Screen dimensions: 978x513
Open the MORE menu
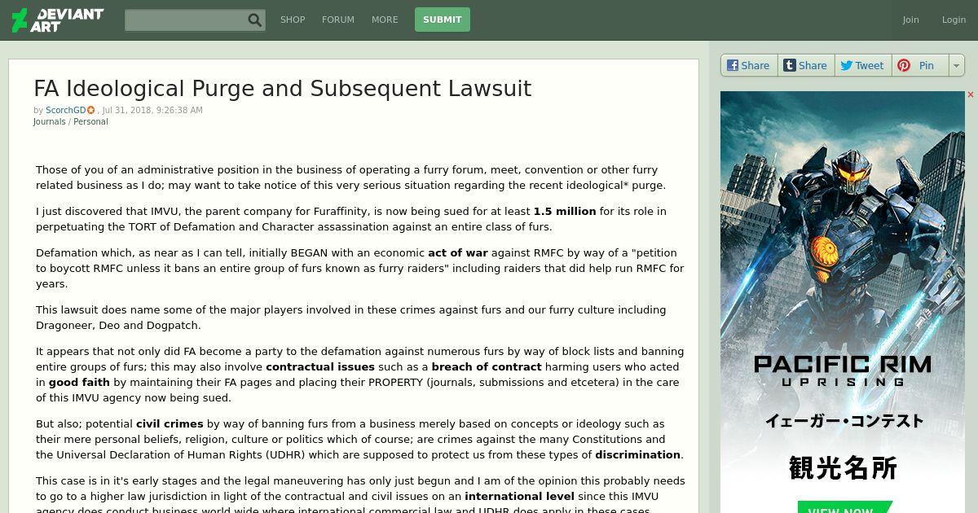385,20
